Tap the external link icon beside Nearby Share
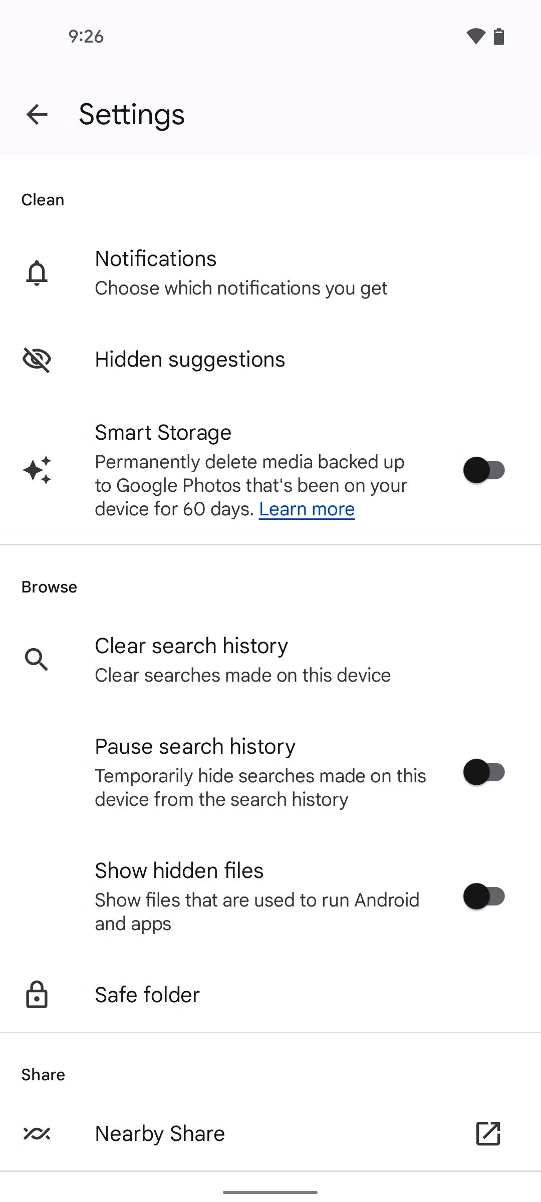 [488, 1133]
